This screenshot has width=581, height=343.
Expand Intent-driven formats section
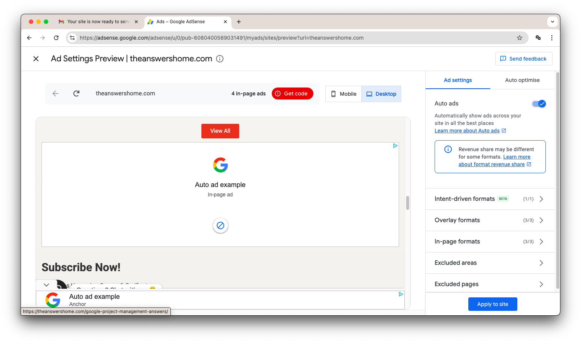point(490,199)
